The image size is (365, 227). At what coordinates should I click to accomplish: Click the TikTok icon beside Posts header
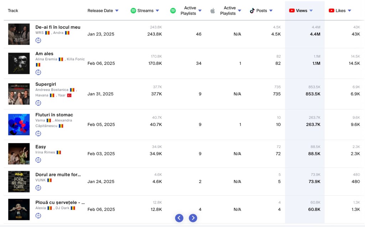pos(252,11)
